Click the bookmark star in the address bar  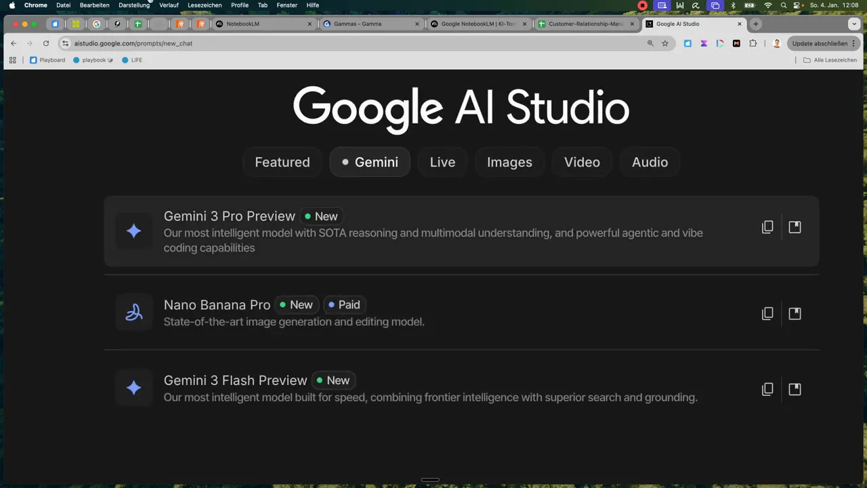pos(664,43)
